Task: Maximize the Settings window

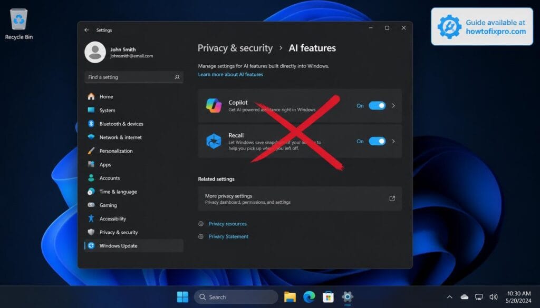Action: [x=387, y=28]
